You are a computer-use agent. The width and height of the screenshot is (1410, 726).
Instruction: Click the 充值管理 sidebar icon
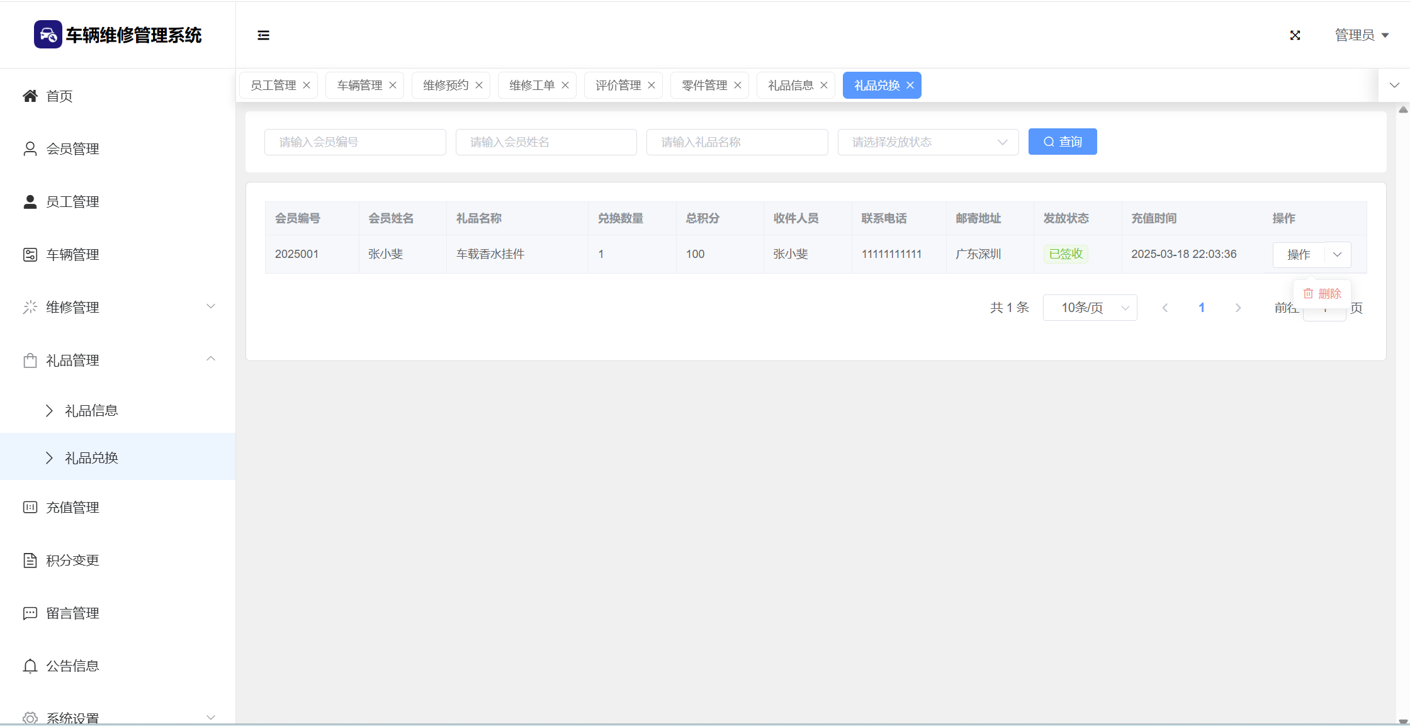[30, 507]
